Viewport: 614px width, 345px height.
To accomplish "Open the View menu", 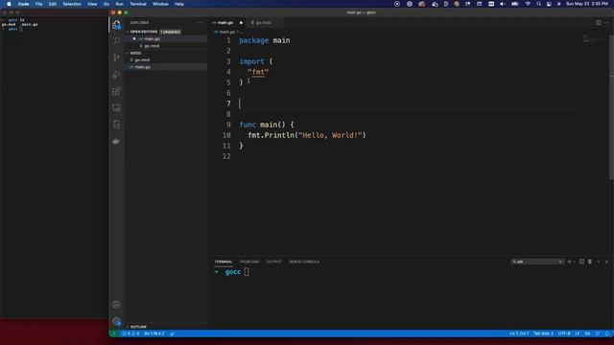I will tap(92, 4).
